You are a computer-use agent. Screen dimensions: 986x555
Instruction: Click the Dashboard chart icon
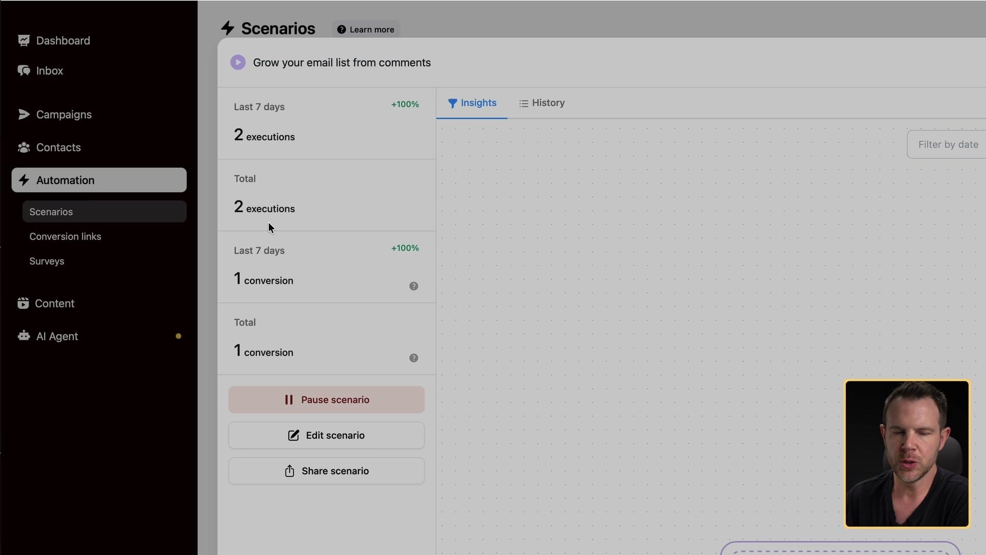coord(24,41)
